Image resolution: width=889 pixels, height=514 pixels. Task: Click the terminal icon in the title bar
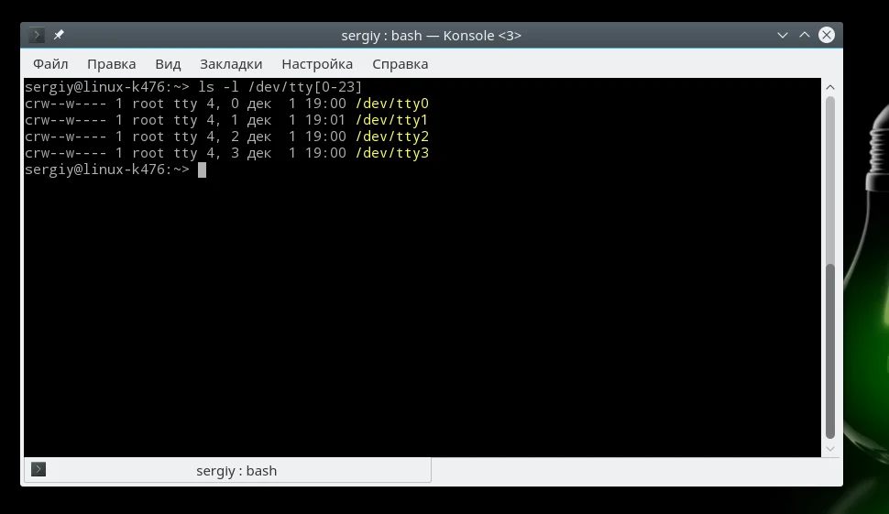[37, 35]
